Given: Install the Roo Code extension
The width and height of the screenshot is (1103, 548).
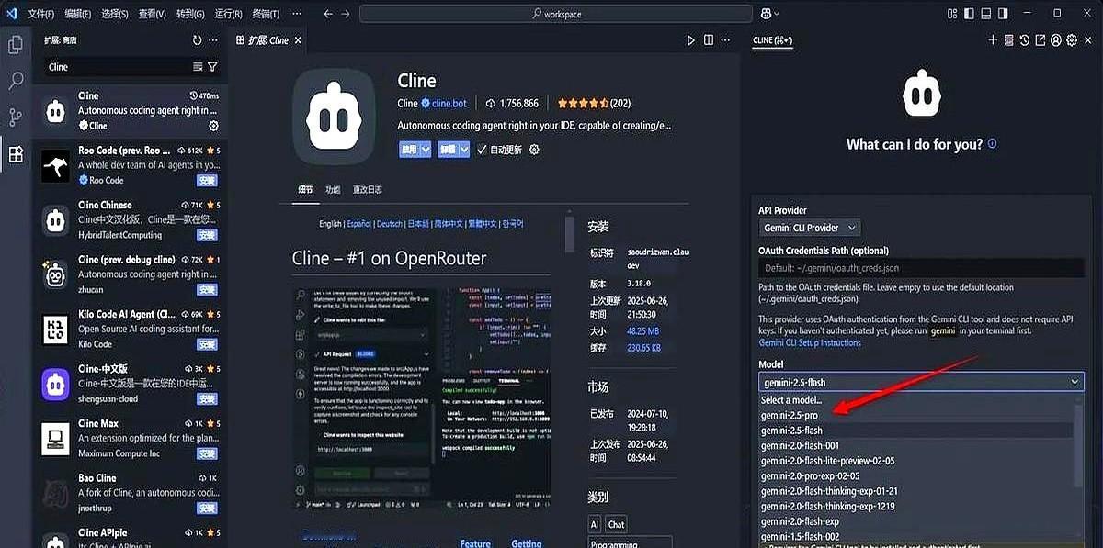Looking at the screenshot, I should [x=207, y=180].
